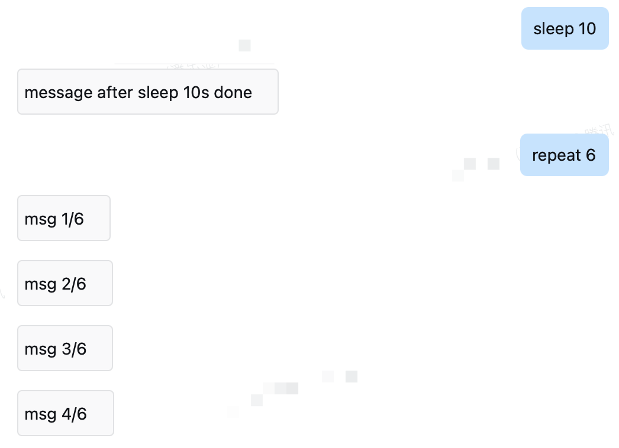The width and height of the screenshot is (619, 448).
Task: Click the word 'repeat' in the blue bubble
Action: pos(556,156)
